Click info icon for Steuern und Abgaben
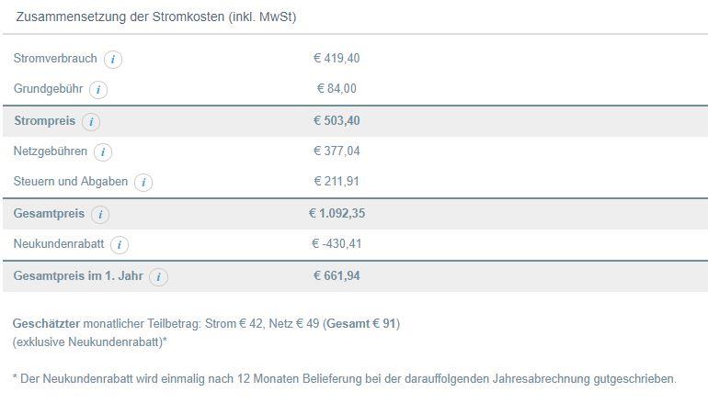 [143, 182]
